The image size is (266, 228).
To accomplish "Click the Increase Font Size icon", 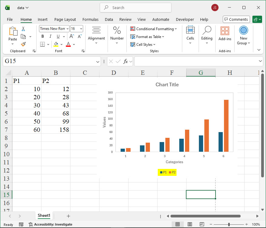I will 72,36.
